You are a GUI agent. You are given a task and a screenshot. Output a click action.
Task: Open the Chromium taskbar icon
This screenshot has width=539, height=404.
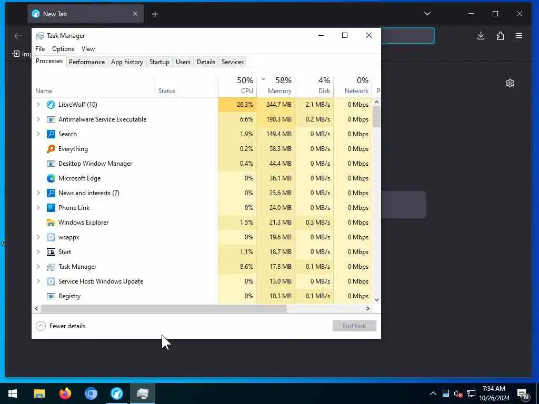tap(91, 393)
